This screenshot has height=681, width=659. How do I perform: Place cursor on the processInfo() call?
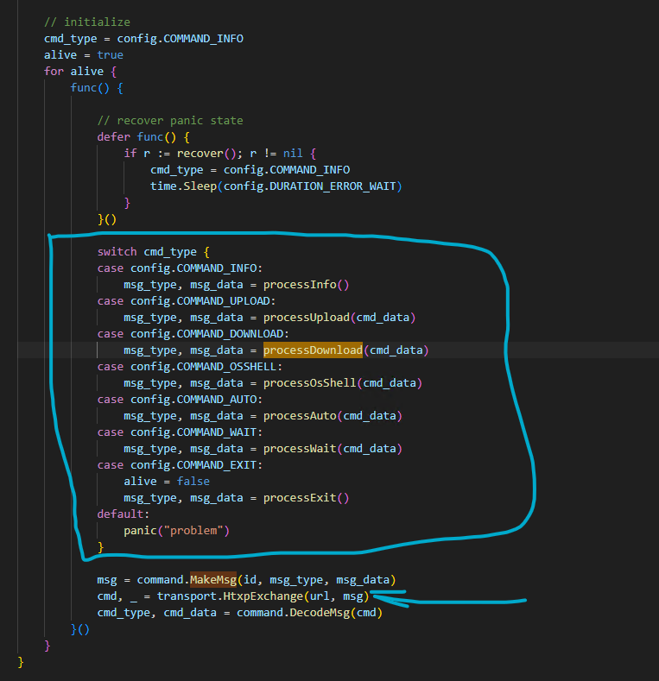tap(306, 285)
